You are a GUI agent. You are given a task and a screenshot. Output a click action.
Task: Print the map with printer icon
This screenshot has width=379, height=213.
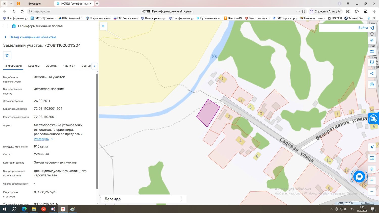point(372,85)
